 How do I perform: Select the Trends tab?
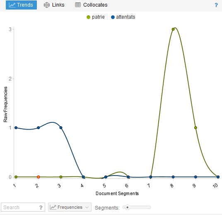coord(21,5)
